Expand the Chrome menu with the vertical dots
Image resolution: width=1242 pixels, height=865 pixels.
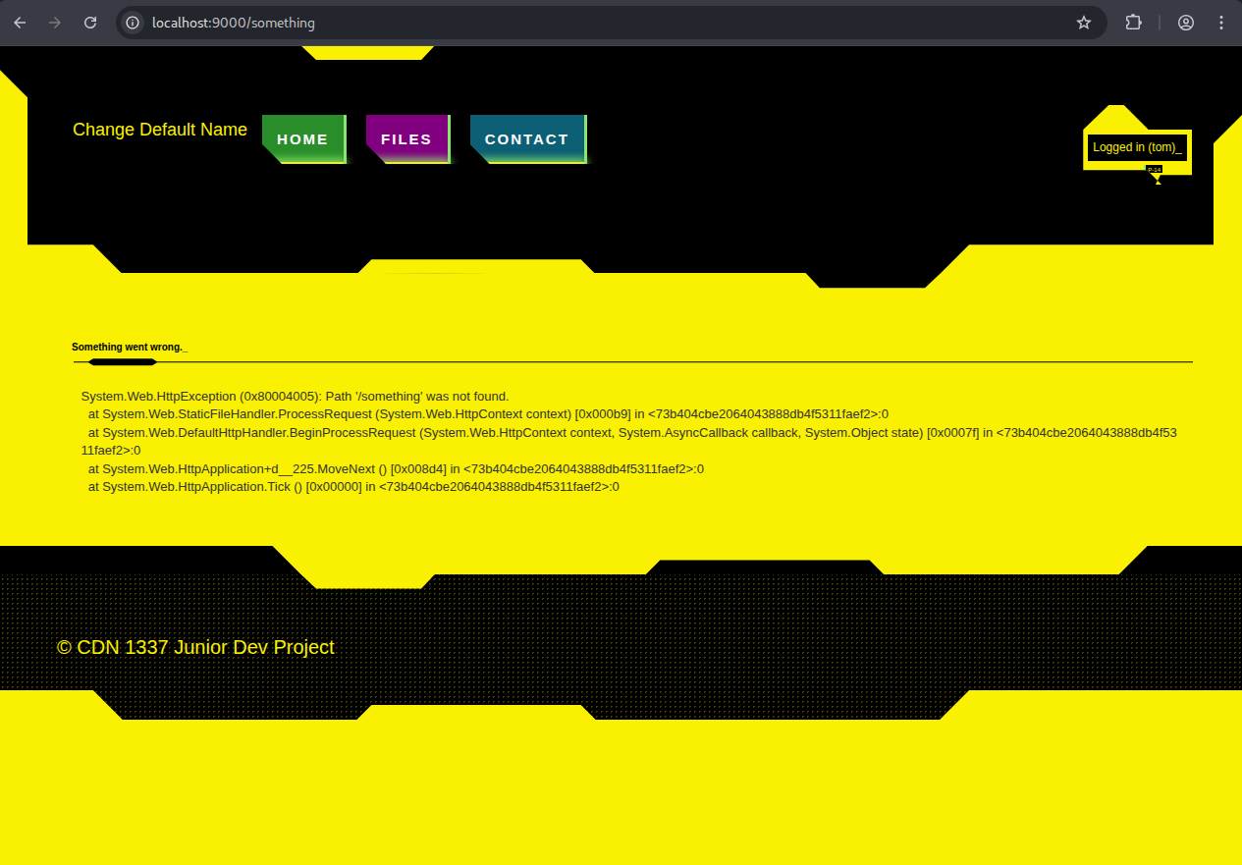point(1220,22)
